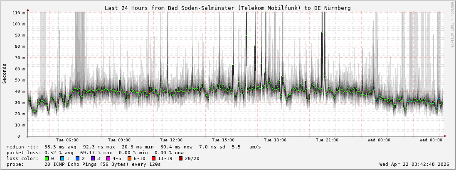Click the 'median rtt' statistics line
Image resolution: width=456 pixels, height=170 pixels.
tap(133, 147)
